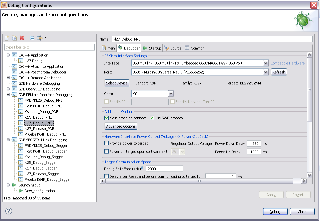Collapse all configurations in the tree
Image resolution: width=320 pixels, height=221 pixels.
[32, 38]
